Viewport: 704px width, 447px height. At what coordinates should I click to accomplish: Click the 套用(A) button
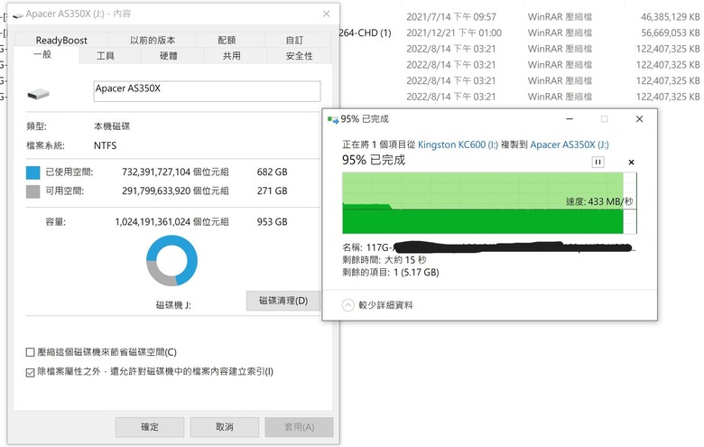click(299, 427)
